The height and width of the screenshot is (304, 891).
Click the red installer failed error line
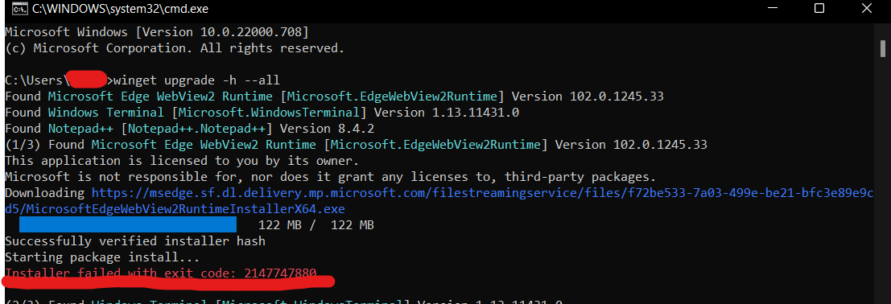point(161,273)
